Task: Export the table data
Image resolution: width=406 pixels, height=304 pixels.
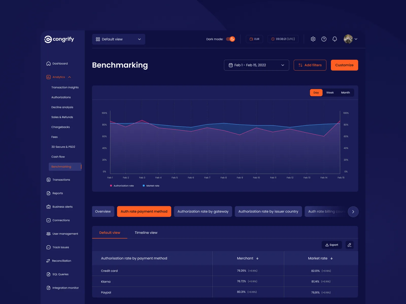Action: (x=332, y=245)
